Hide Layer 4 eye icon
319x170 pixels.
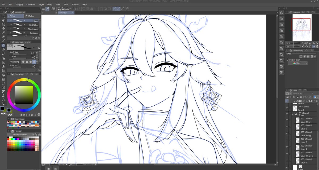click(x=287, y=147)
